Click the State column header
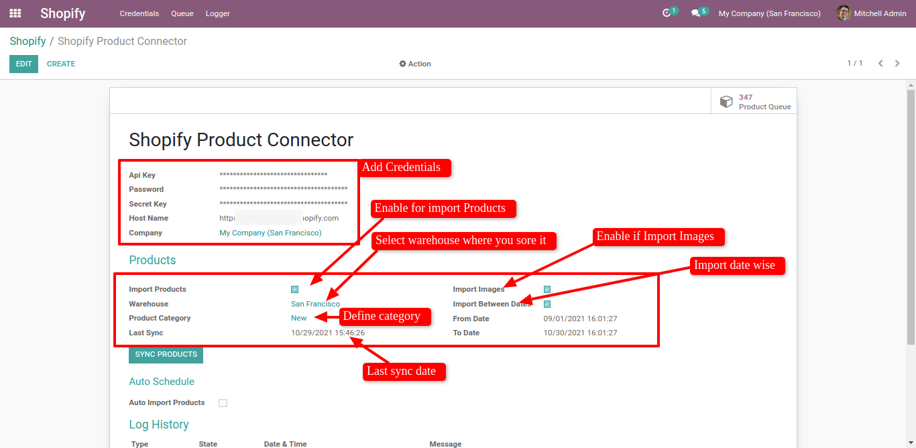Viewport: 916px width, 448px height. click(208, 444)
